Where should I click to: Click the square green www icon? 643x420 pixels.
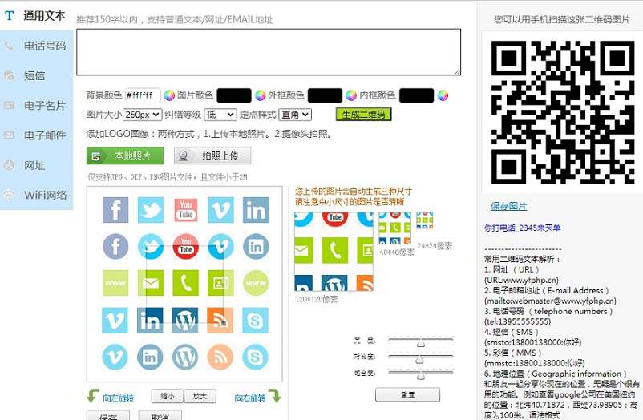point(115,283)
